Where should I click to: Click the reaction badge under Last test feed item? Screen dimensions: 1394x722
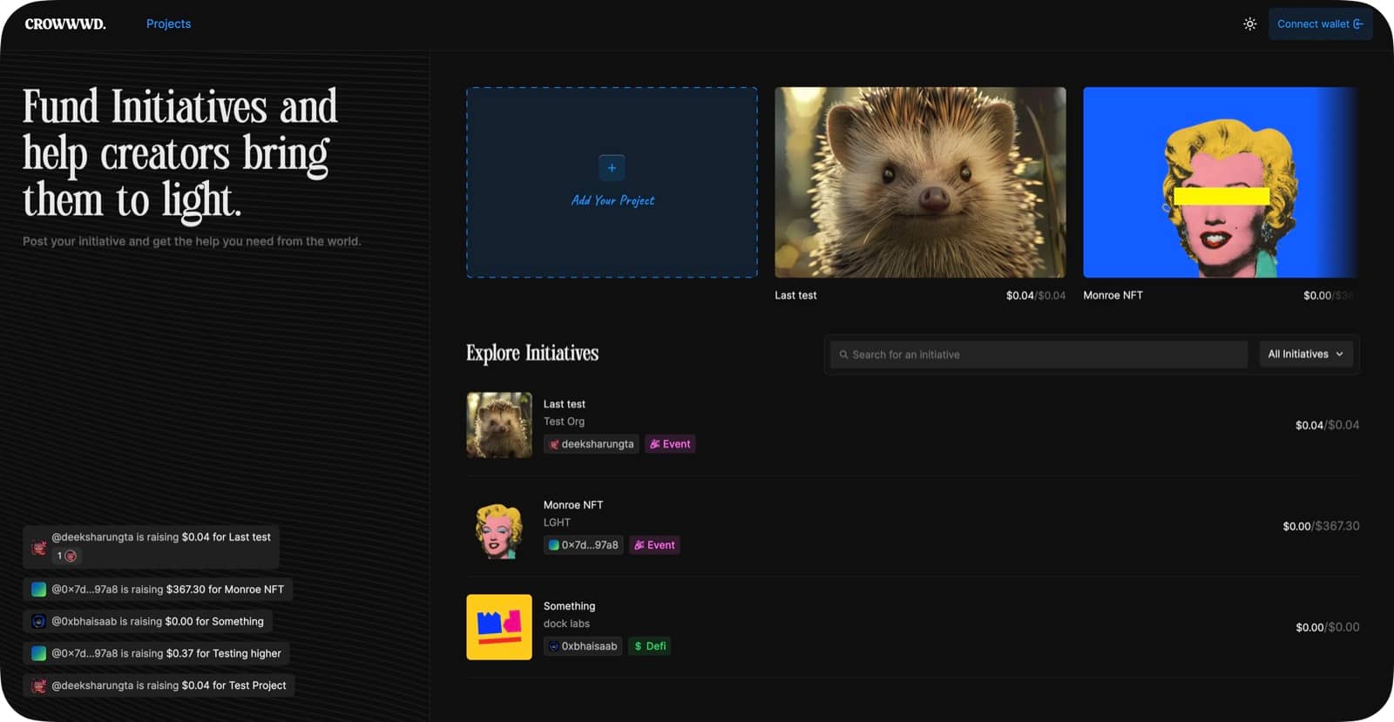click(x=66, y=556)
